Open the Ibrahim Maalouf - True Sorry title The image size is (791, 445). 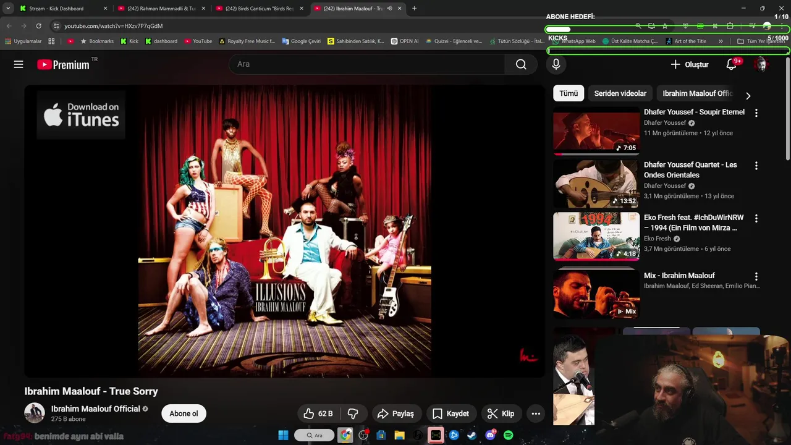[x=91, y=391]
